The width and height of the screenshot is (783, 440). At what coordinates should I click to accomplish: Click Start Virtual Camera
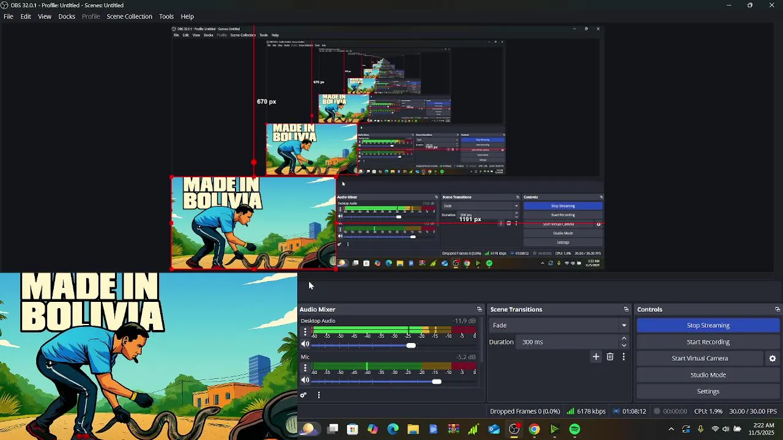click(x=700, y=359)
